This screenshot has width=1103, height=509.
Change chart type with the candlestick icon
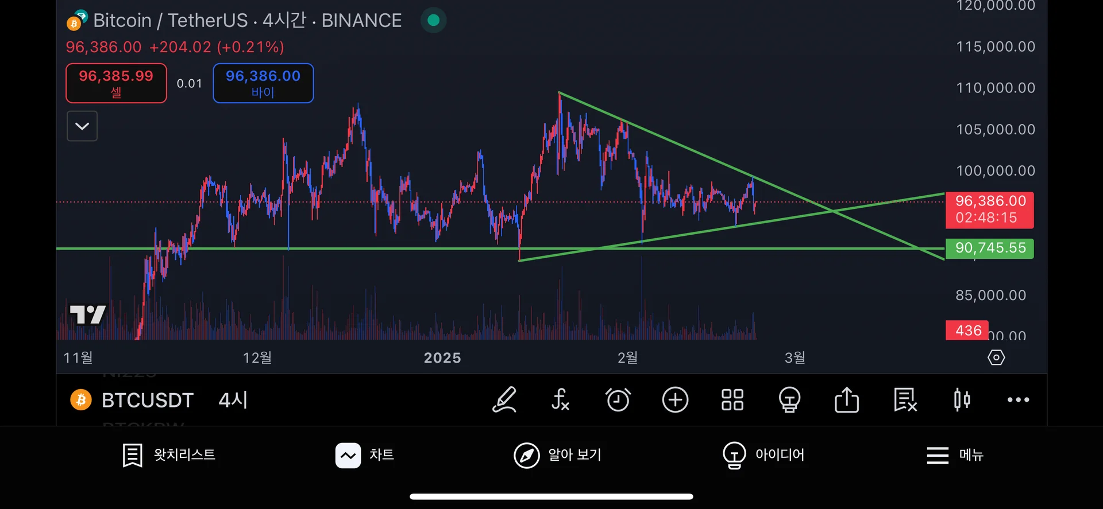pos(962,400)
